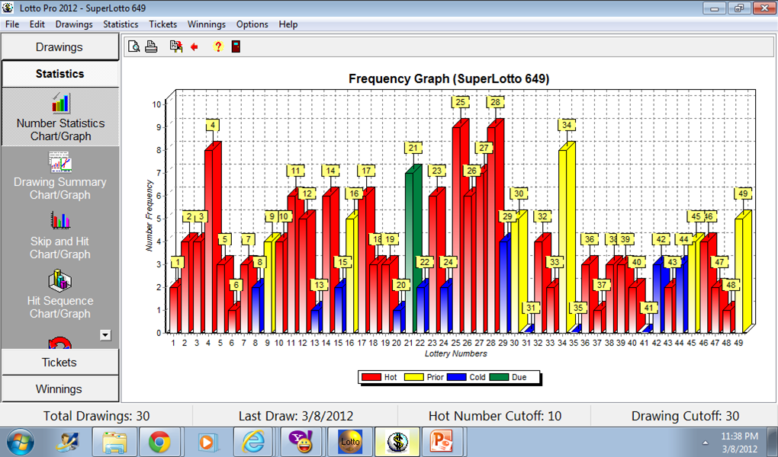Open Windows Media Player taskbar icon
Screen dimensions: 778x457
tap(207, 442)
